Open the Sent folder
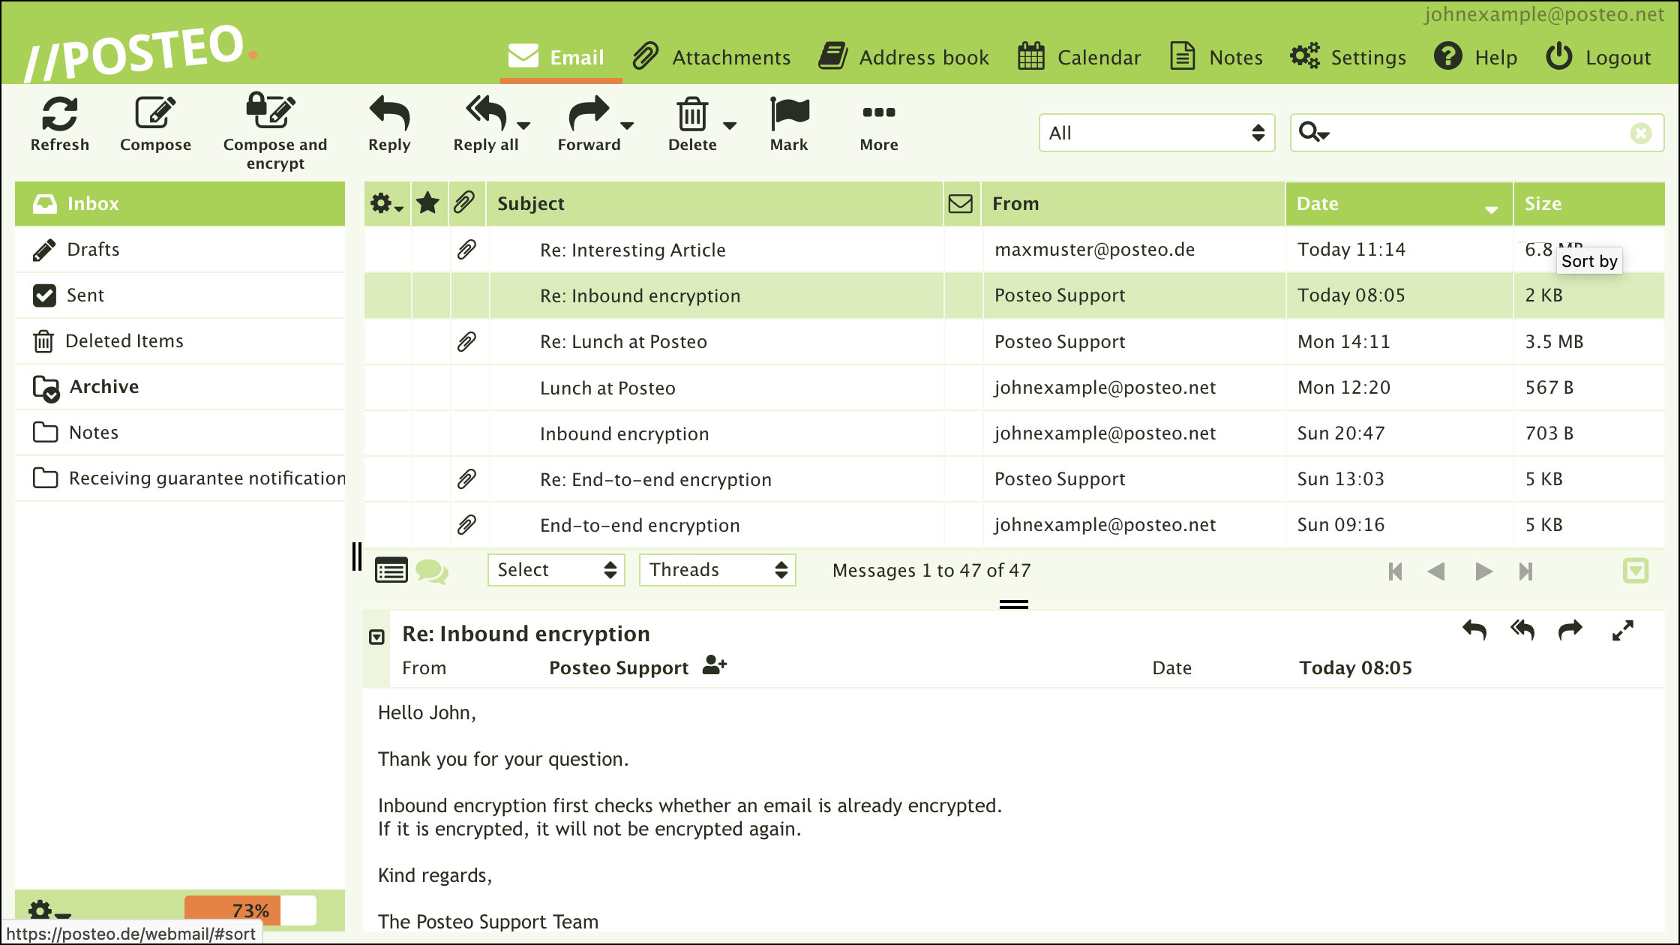Image resolution: width=1680 pixels, height=945 pixels. [180, 295]
